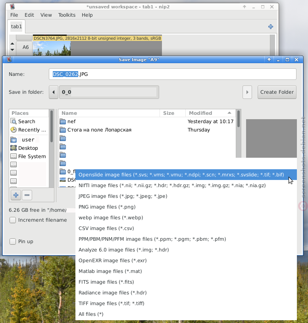Choose All files (*) filter
308x323 pixels.
pyautogui.click(x=186, y=314)
